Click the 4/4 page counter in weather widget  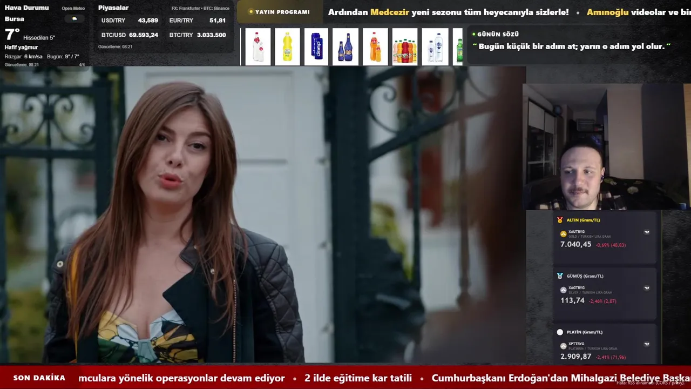tap(82, 65)
